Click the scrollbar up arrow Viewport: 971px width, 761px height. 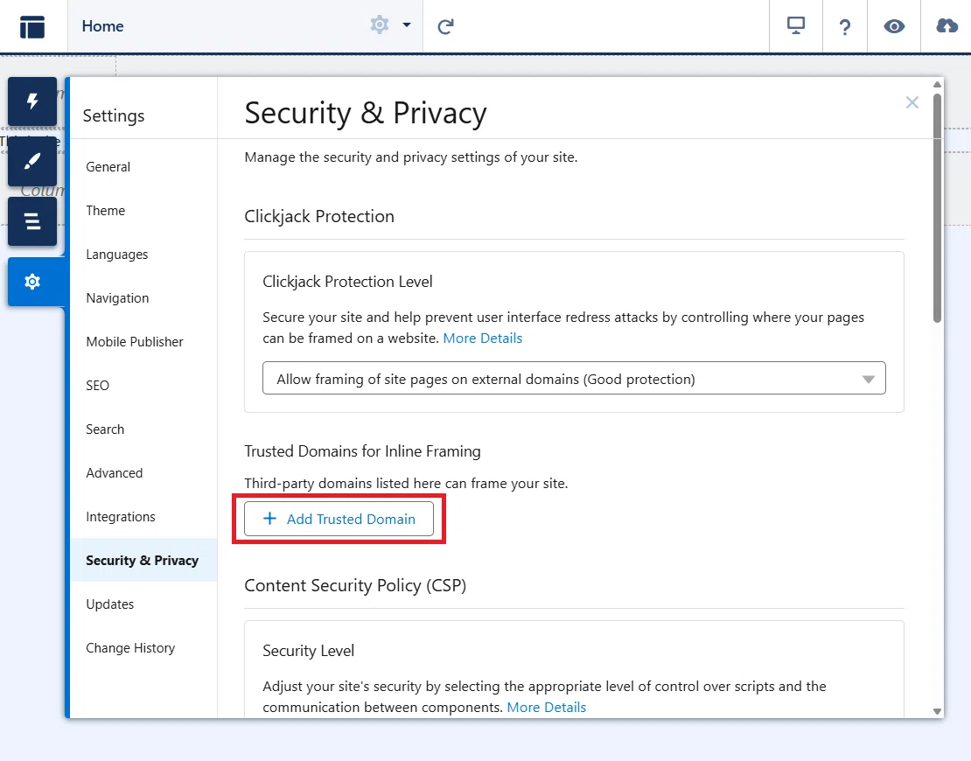pos(937,84)
